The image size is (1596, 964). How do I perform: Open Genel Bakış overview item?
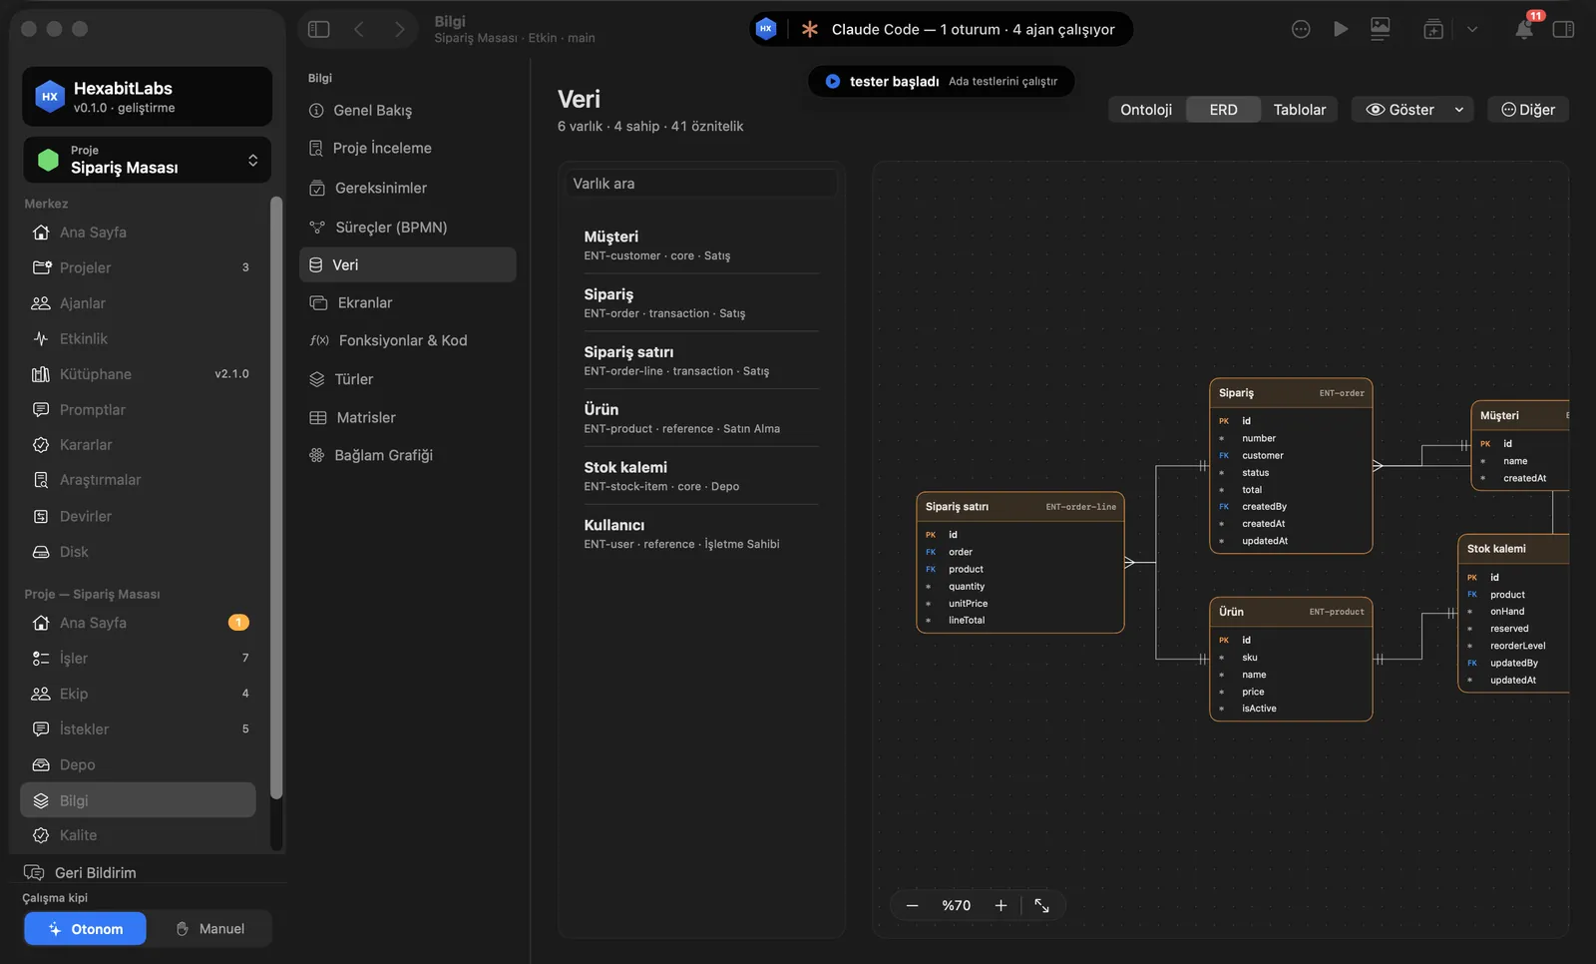[x=408, y=111]
